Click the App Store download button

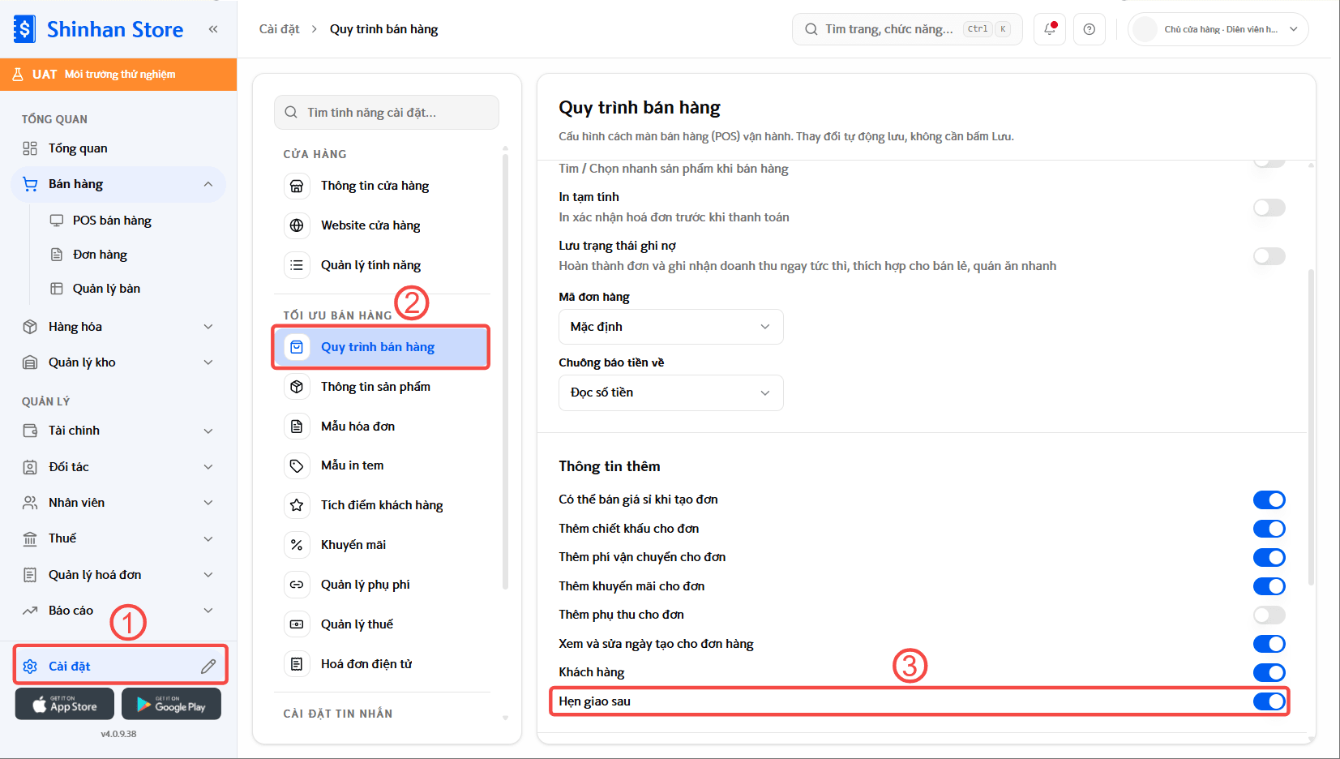[x=65, y=704]
